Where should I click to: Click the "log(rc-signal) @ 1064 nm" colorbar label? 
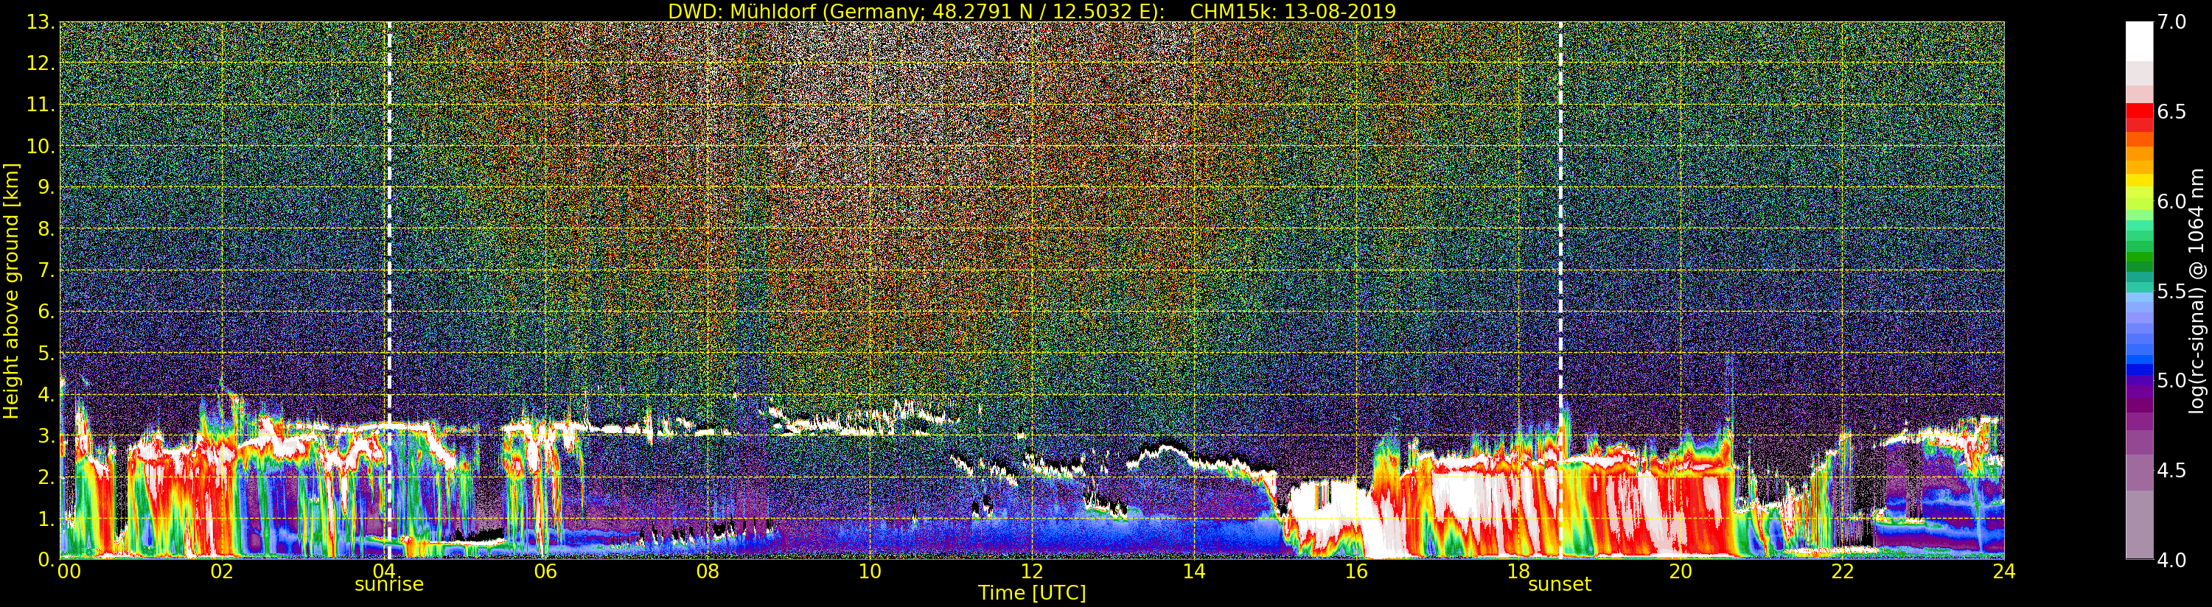click(x=2197, y=290)
